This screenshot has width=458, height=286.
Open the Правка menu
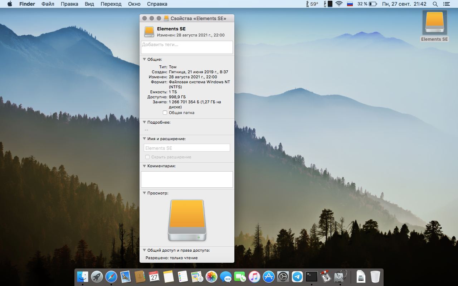coord(69,4)
